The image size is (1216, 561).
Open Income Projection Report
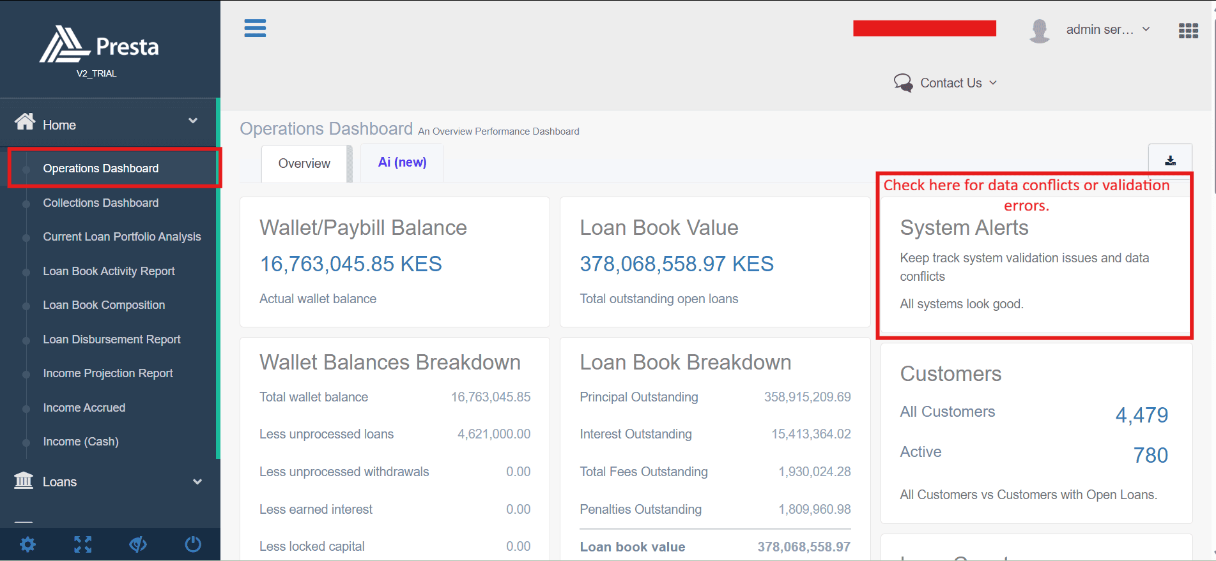click(x=108, y=373)
